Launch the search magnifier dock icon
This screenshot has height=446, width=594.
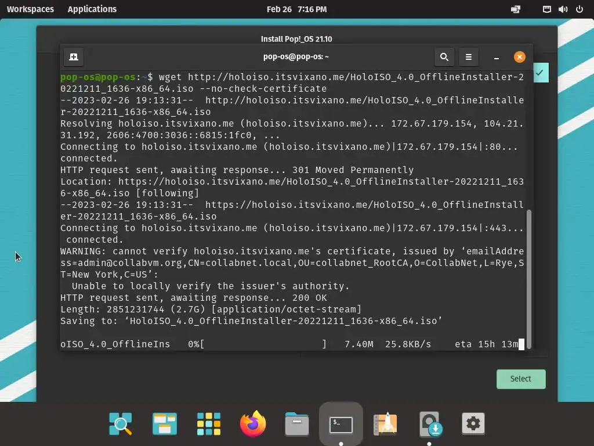(x=121, y=423)
